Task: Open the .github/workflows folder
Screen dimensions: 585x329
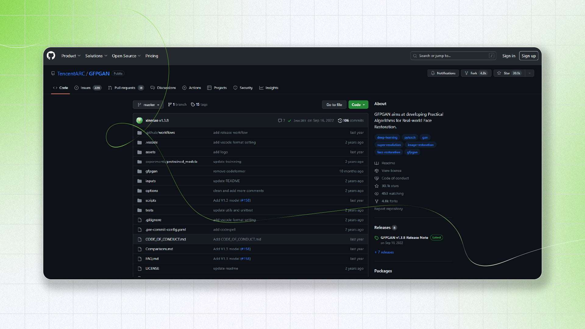Action: click(160, 133)
